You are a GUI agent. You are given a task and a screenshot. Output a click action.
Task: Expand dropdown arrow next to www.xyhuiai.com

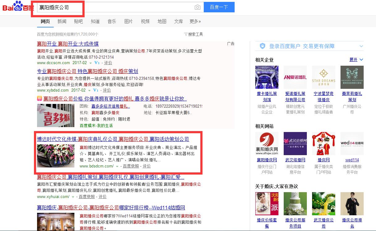point(73,197)
